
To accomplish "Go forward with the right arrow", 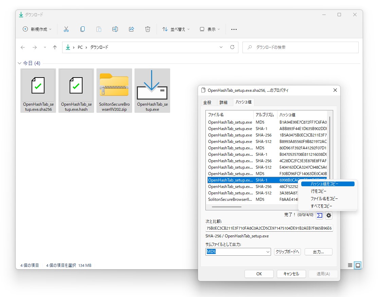I will point(35,47).
